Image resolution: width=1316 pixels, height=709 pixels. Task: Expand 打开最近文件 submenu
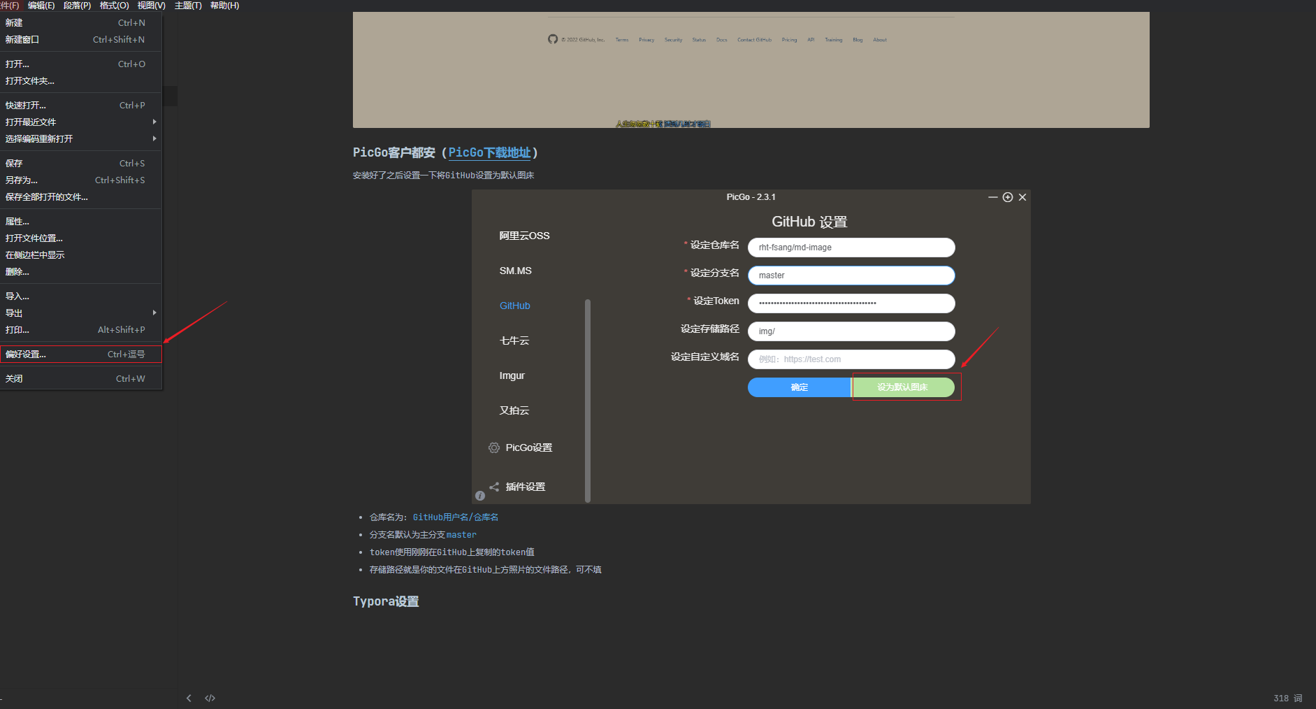click(x=80, y=122)
